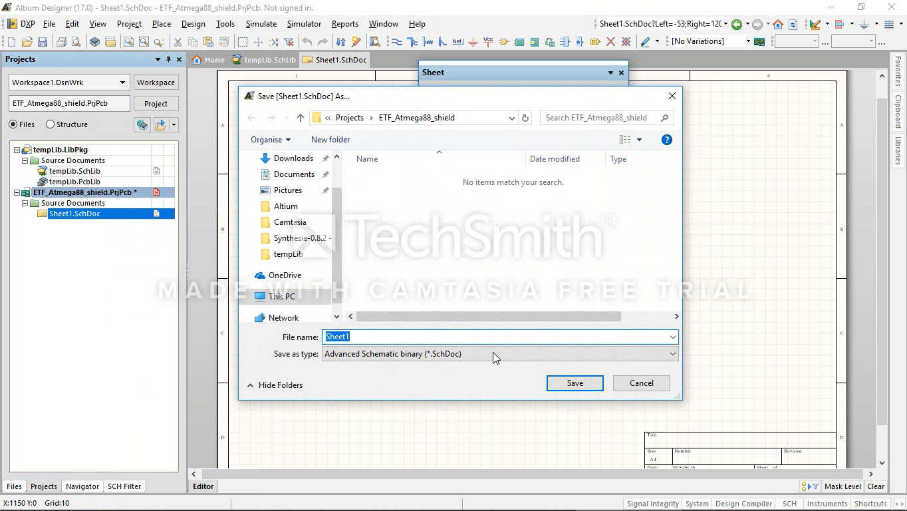Click the New folder button
The image size is (907, 511).
pos(330,140)
